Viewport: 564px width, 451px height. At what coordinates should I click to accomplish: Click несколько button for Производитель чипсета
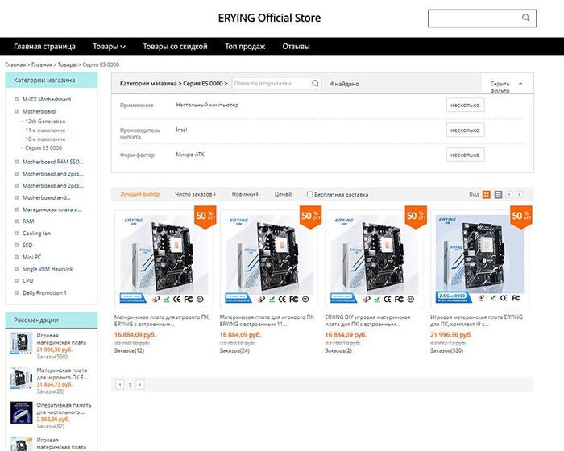pos(465,130)
